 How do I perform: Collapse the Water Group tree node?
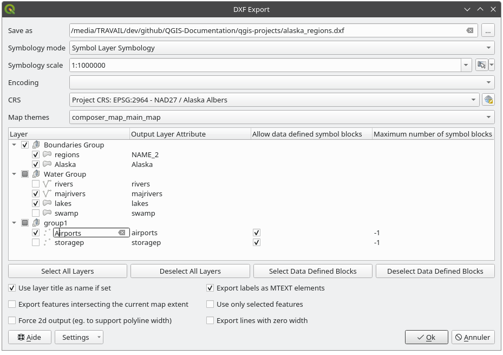(x=14, y=174)
